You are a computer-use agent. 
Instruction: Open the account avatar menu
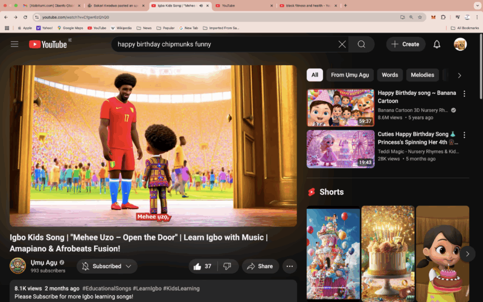[x=460, y=44]
